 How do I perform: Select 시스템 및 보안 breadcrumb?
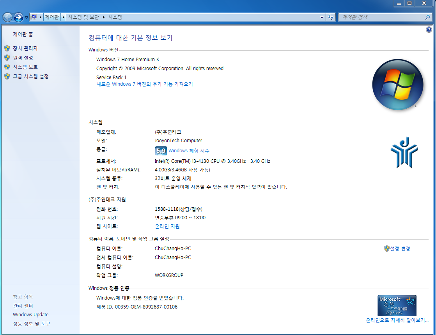pos(83,17)
